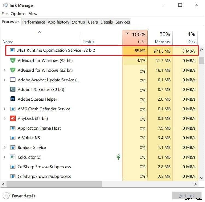Click the AdGuard shield icon with 16.1 MB memory

tap(13, 70)
